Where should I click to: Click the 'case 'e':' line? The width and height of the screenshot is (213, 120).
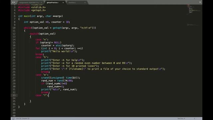[42, 75]
